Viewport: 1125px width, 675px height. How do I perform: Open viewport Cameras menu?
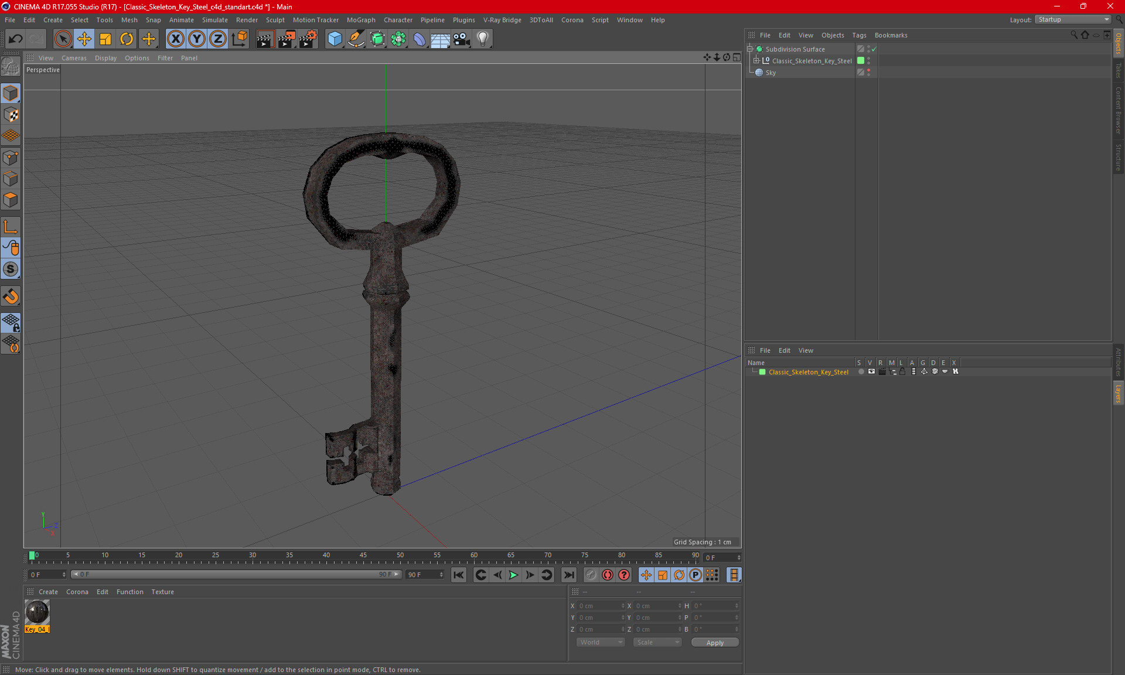(74, 58)
